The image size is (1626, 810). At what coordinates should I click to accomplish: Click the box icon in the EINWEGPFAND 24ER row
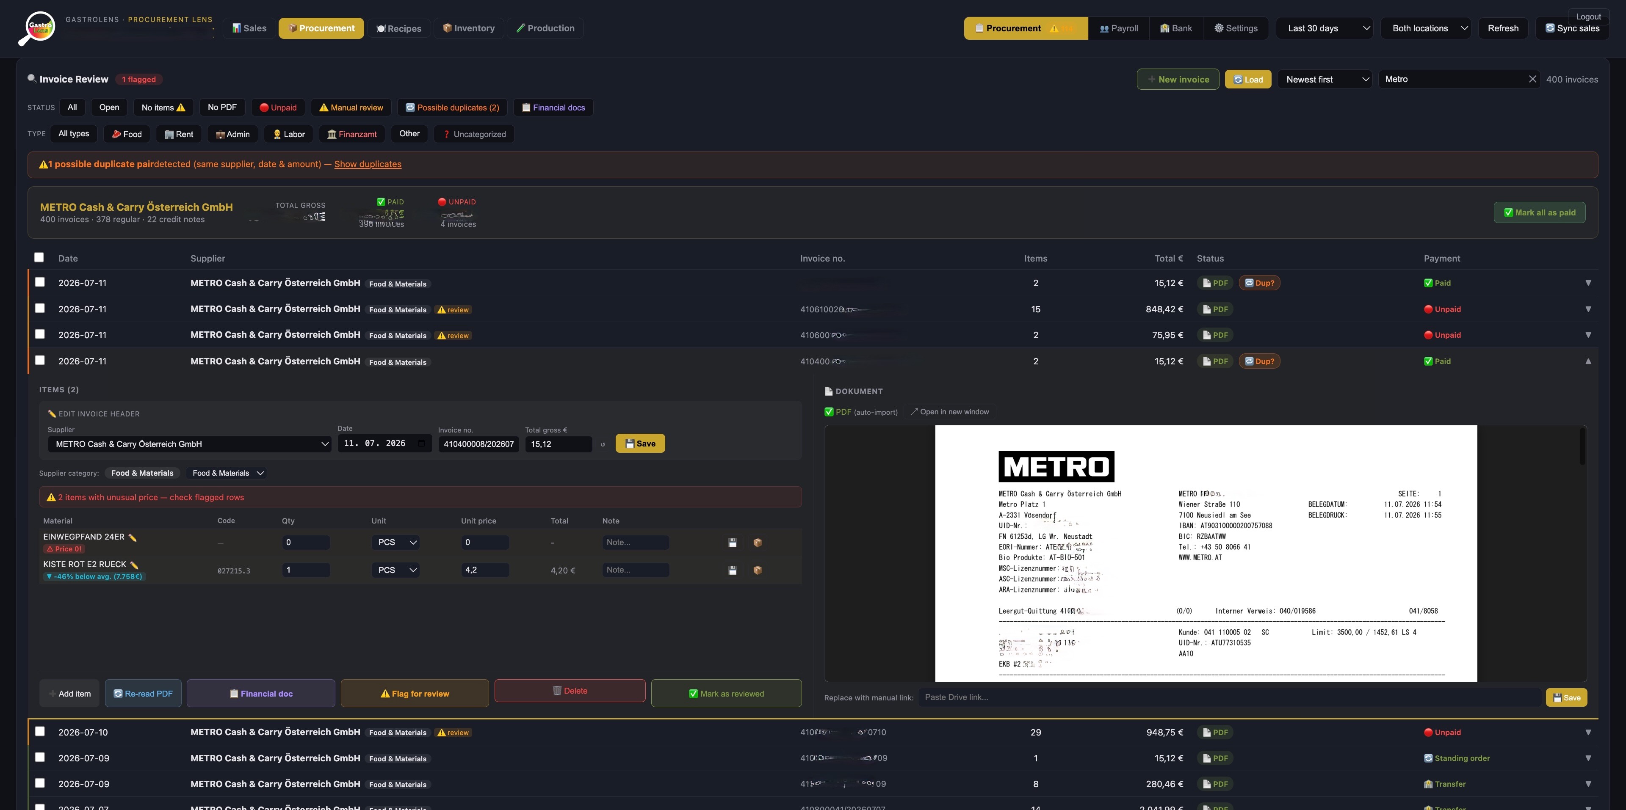click(x=758, y=543)
